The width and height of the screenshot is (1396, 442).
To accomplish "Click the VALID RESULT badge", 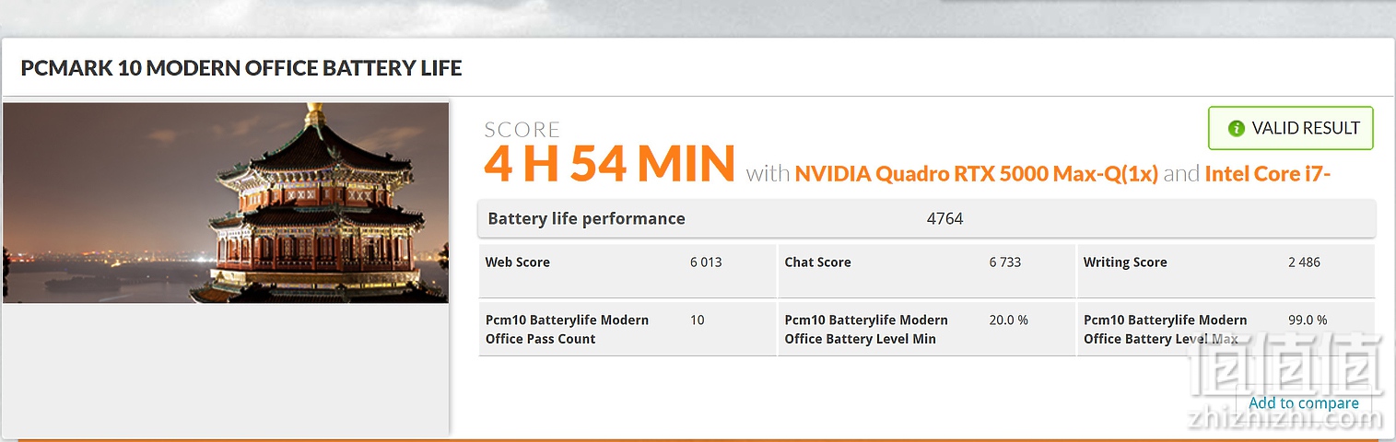I will pyautogui.click(x=1291, y=129).
